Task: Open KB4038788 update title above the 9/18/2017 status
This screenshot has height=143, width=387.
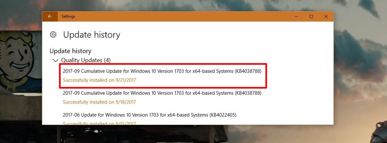Action: [162, 93]
